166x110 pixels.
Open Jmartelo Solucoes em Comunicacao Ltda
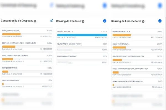pyautogui.click(x=137, y=59)
